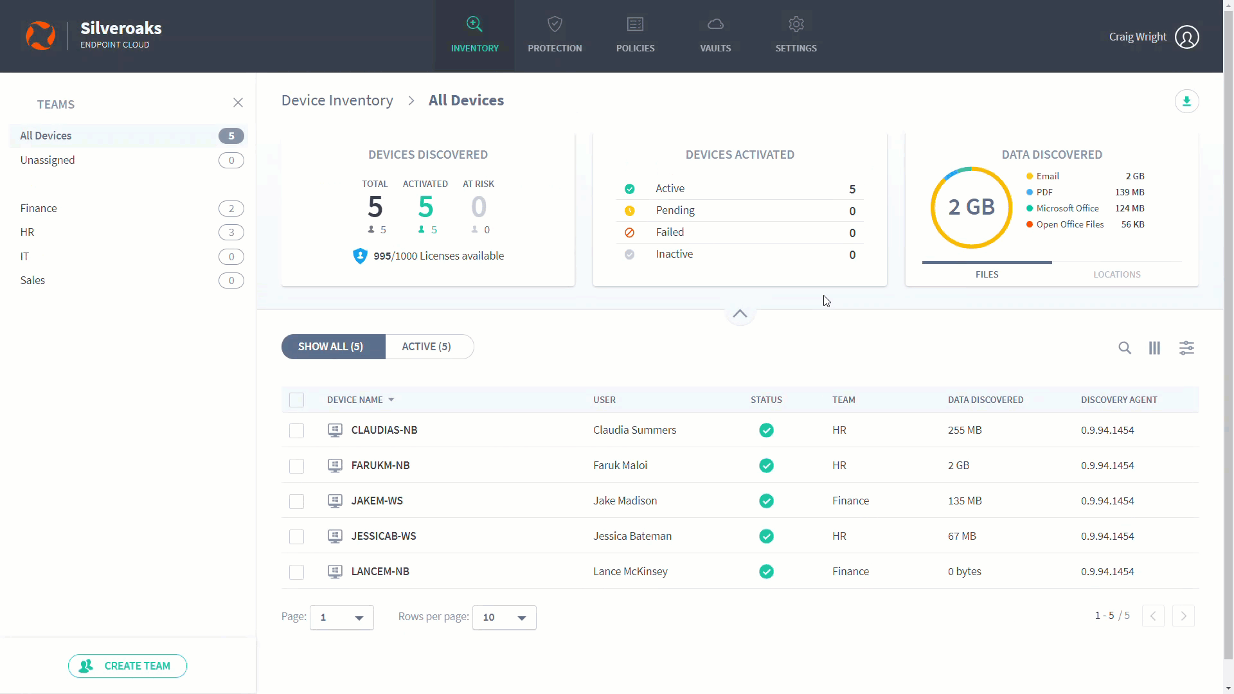Click the Device Inventory breadcrumb
Viewport: 1234px width, 694px height.
click(x=337, y=100)
